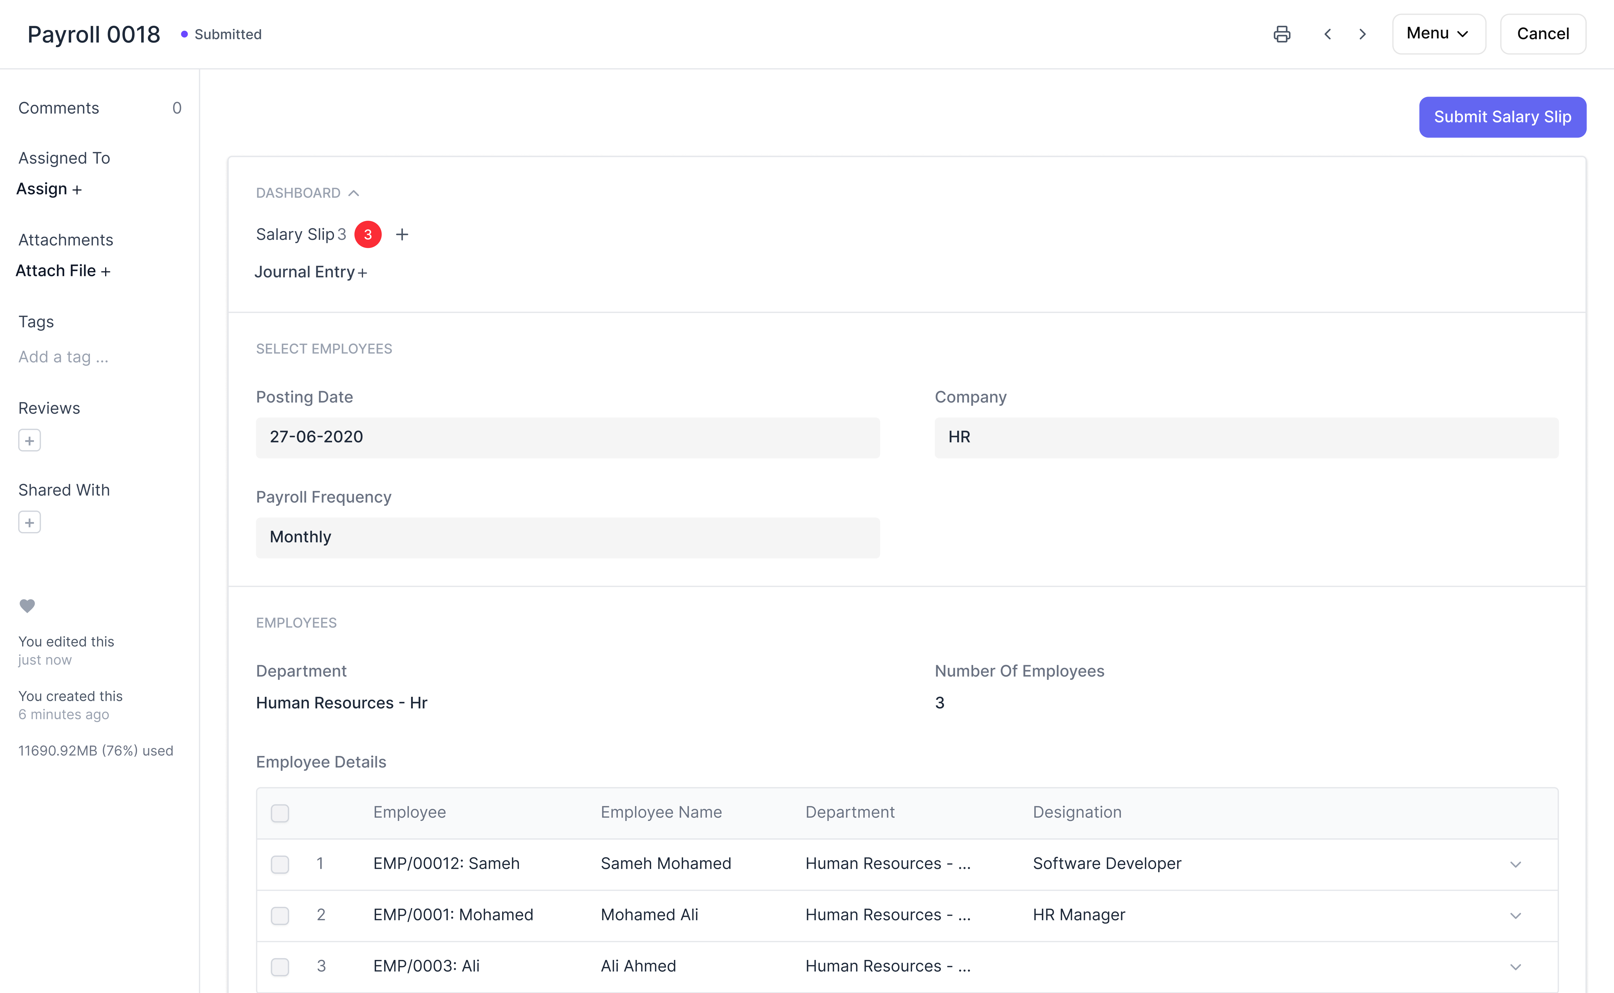Open the Menu dropdown

click(1438, 34)
